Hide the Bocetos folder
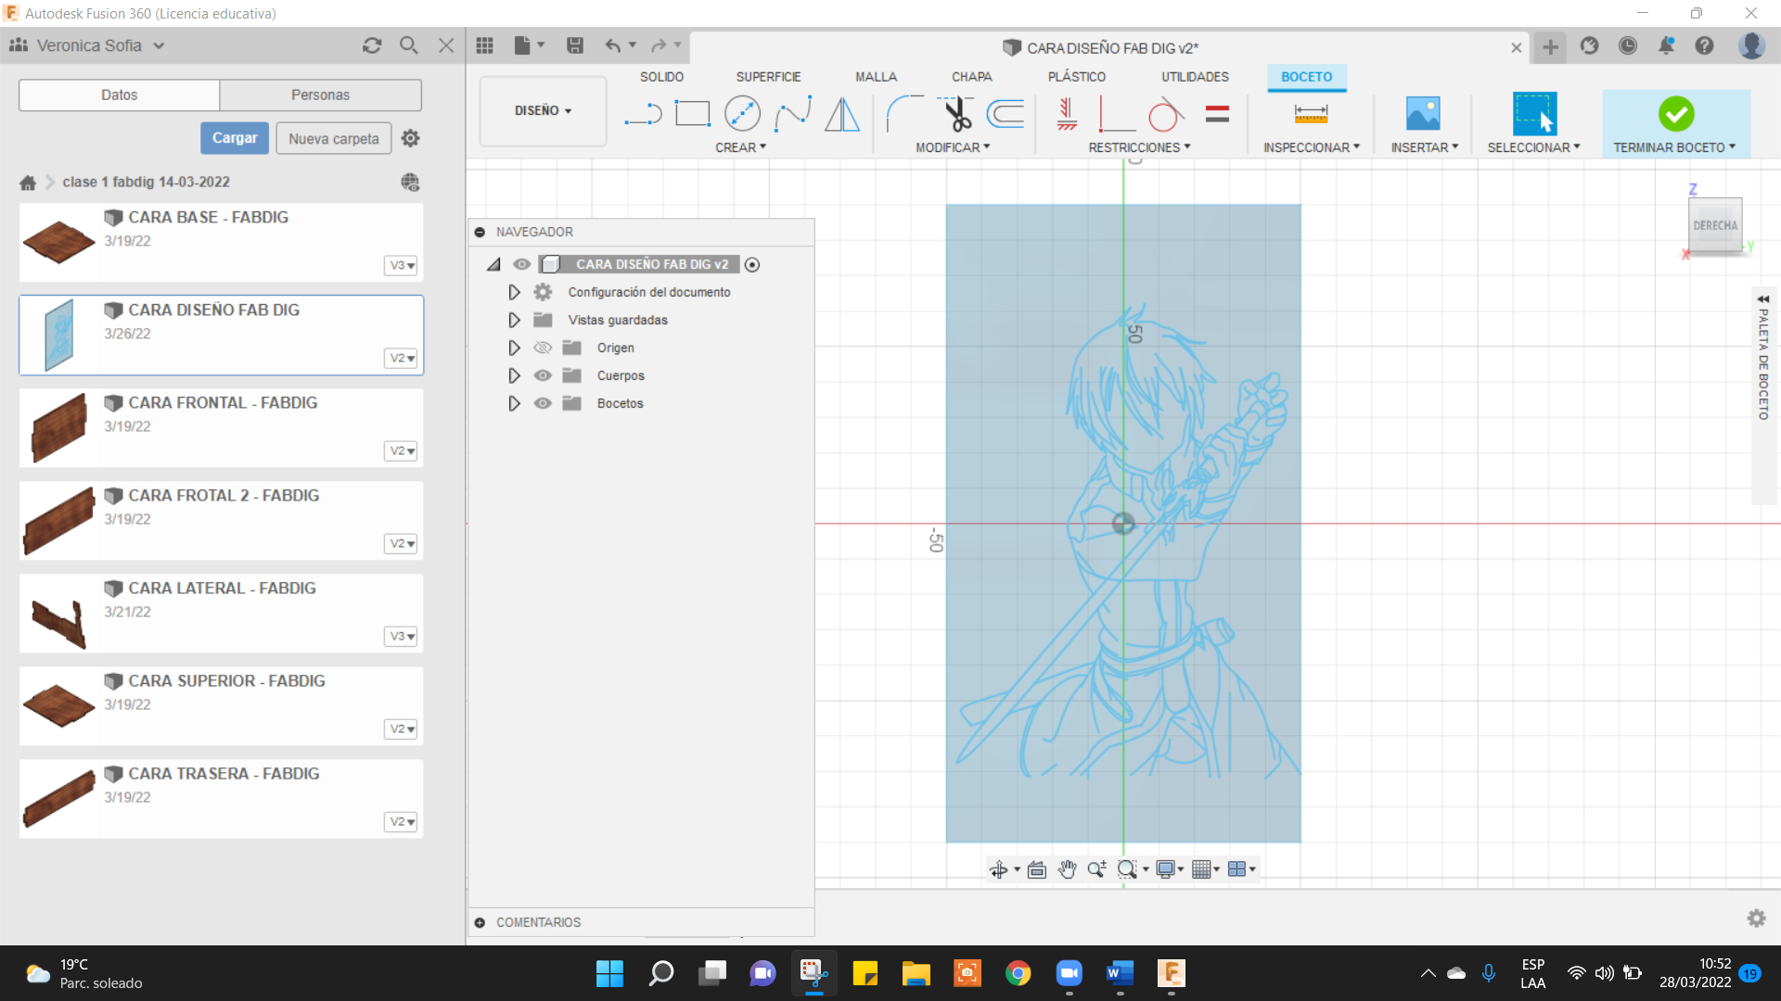The width and height of the screenshot is (1781, 1001). tap(543, 403)
